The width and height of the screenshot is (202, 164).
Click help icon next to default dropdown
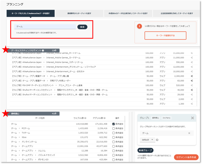(158, 139)
